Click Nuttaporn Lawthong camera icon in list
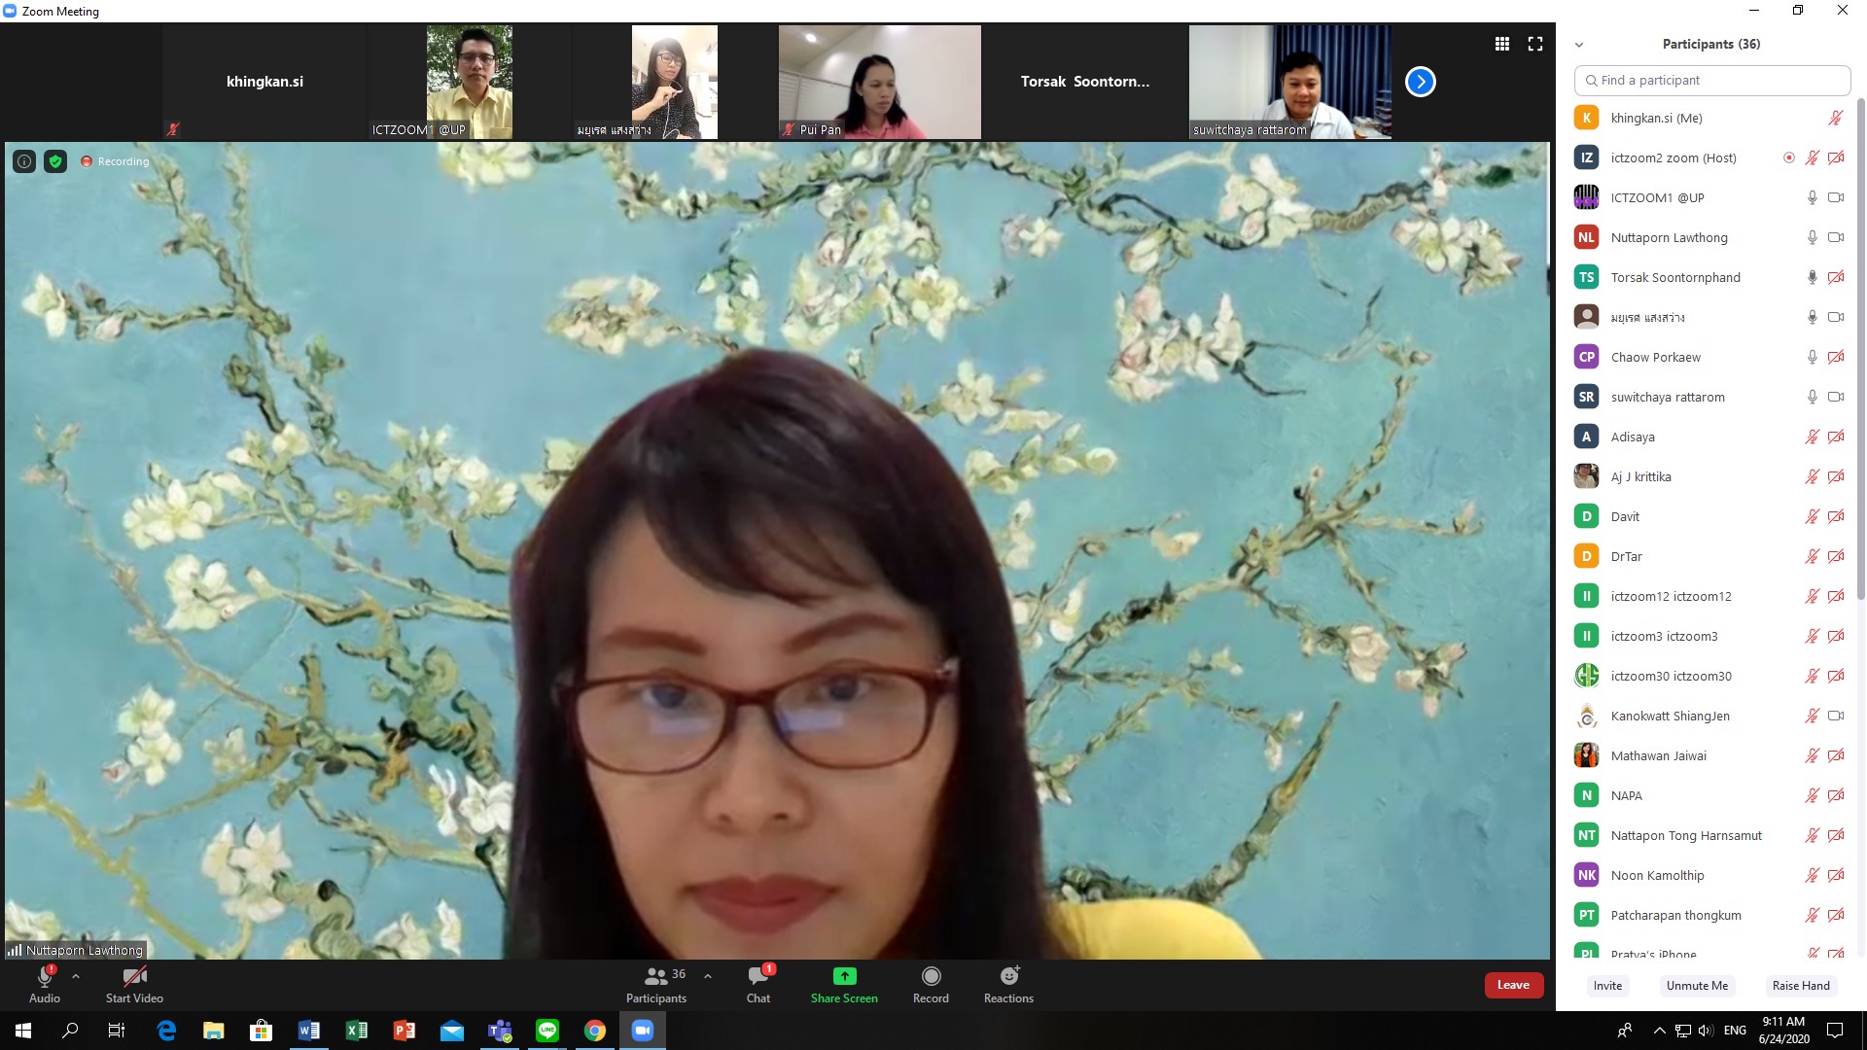This screenshot has height=1050, width=1867. [1836, 237]
